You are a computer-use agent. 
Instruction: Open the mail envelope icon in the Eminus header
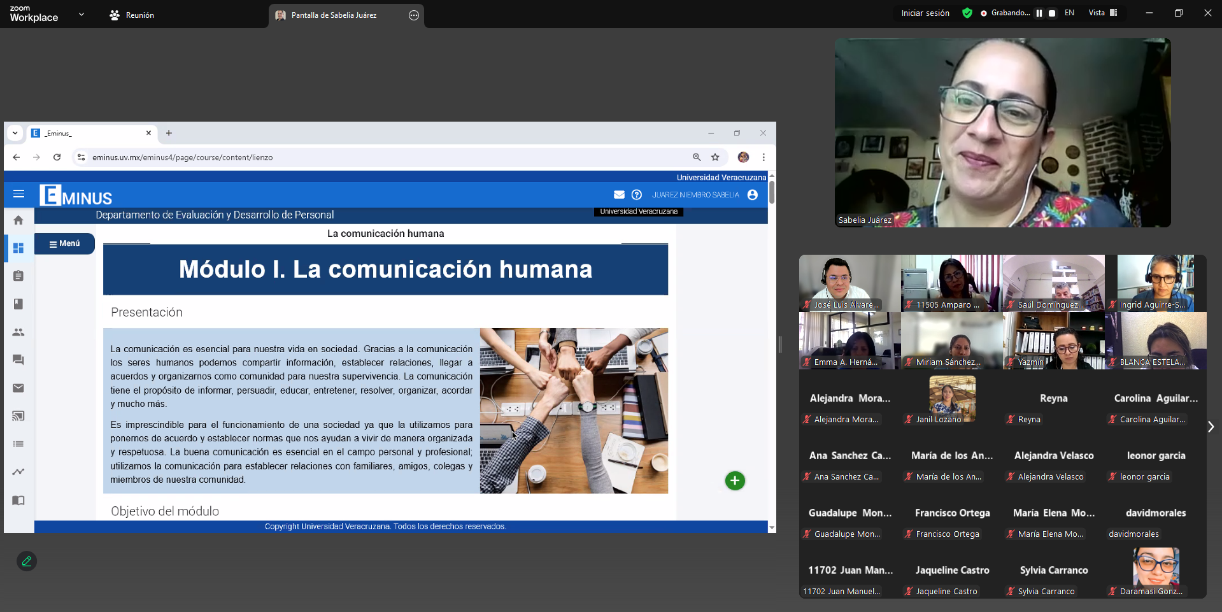pyautogui.click(x=619, y=195)
